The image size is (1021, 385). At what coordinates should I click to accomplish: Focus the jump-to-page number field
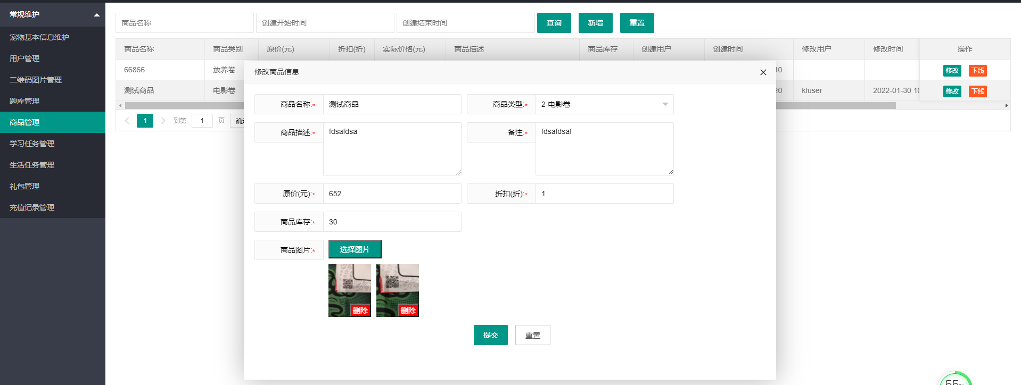(202, 121)
